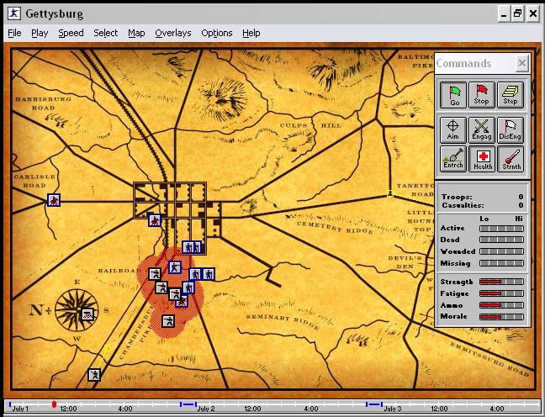The image size is (545, 417).
Task: Click the July 2 timeline label
Action: (x=206, y=409)
